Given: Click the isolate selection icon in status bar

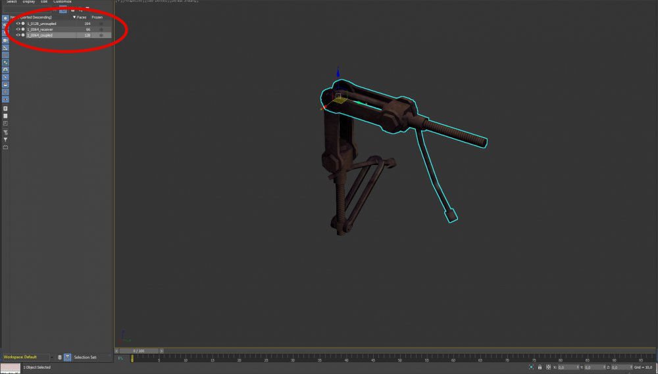Looking at the screenshot, I should pos(530,367).
